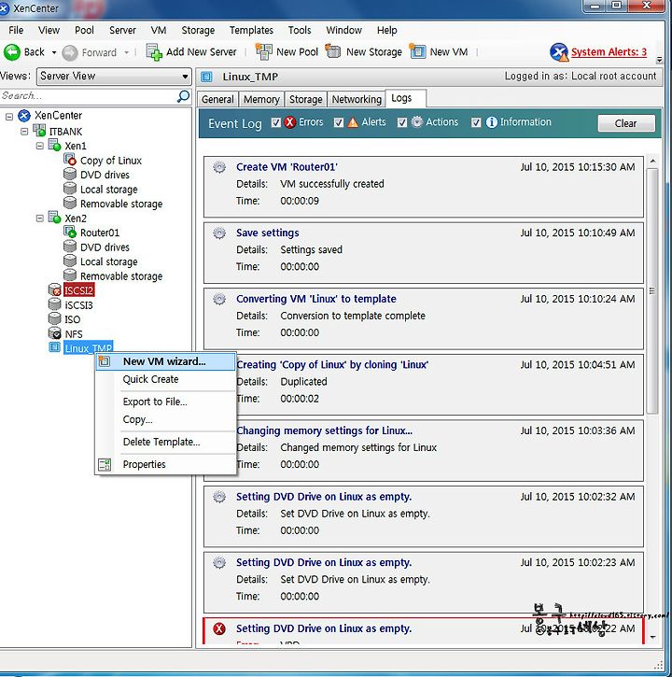This screenshot has height=677, width=672.
Task: Open the File menu
Action: pos(16,30)
